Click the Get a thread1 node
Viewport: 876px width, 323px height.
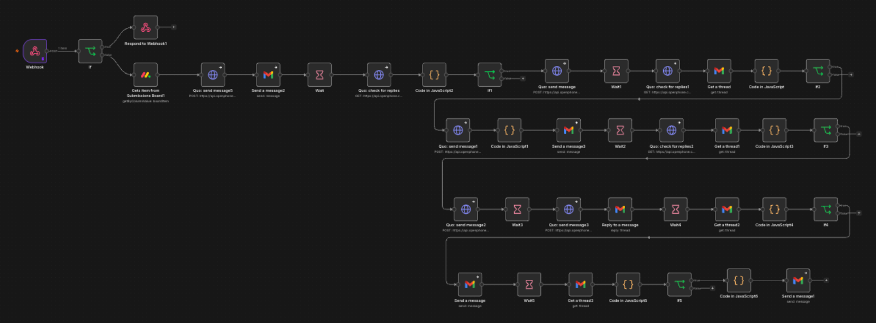pos(727,130)
